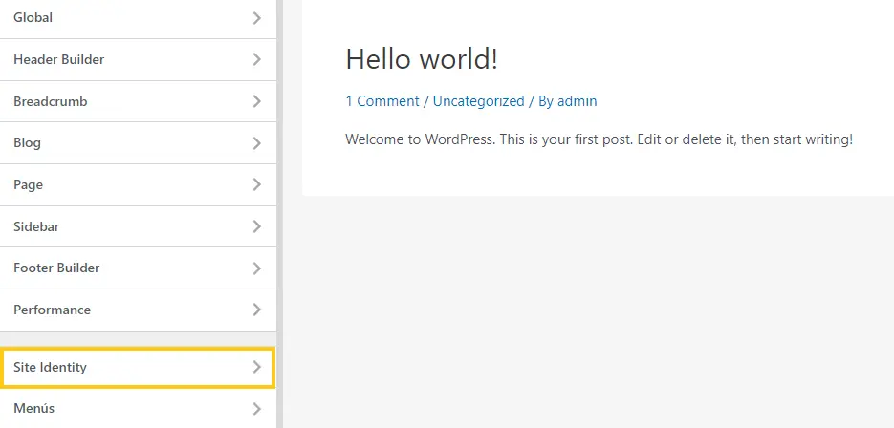This screenshot has width=894, height=428.
Task: Open the Hello world! post title
Action: (x=422, y=58)
